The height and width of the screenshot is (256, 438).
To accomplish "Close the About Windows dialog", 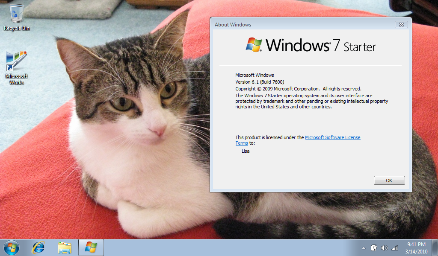I will point(400,25).
